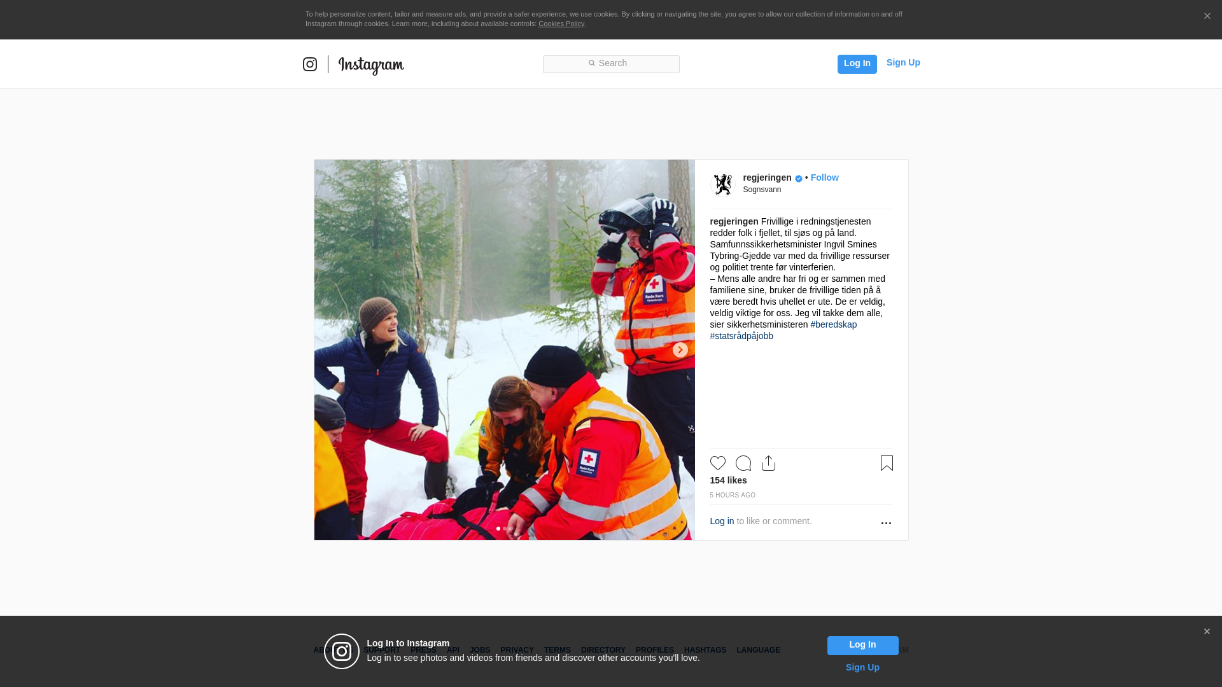Screen dimensions: 1222x687
Task: Open the Cookies Policy link
Action: point(561,24)
